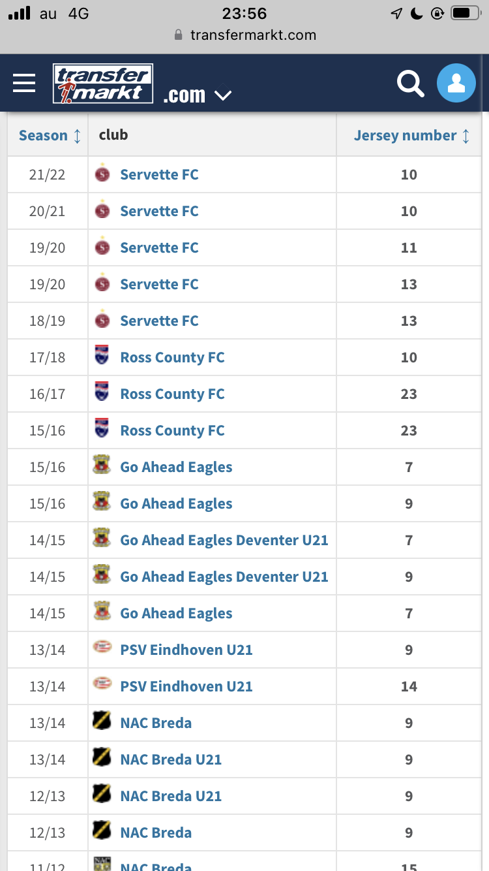Click Ross County crest in 17/18 row
The image size is (489, 871).
pyautogui.click(x=102, y=357)
